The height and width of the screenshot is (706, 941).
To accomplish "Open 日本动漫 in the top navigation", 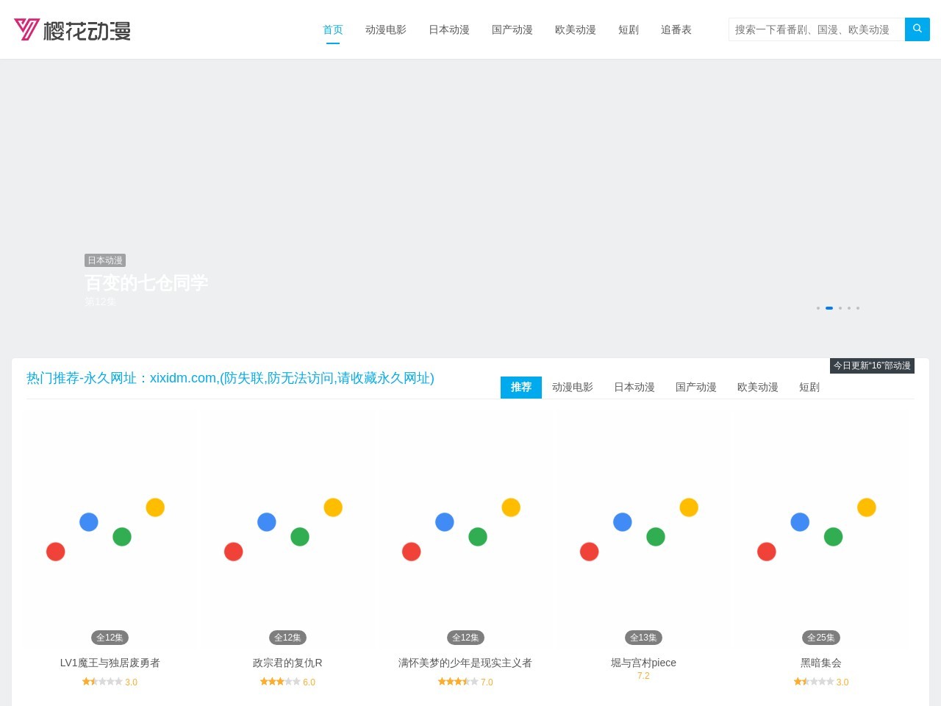I will 449,29.
